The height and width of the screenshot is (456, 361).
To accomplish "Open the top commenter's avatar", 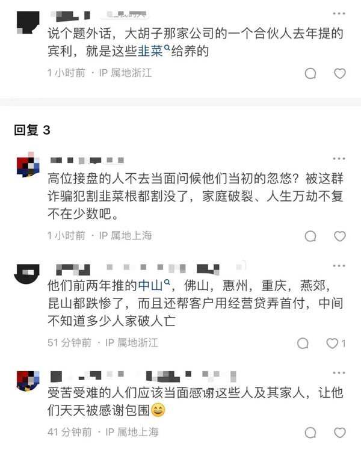I will [x=28, y=22].
